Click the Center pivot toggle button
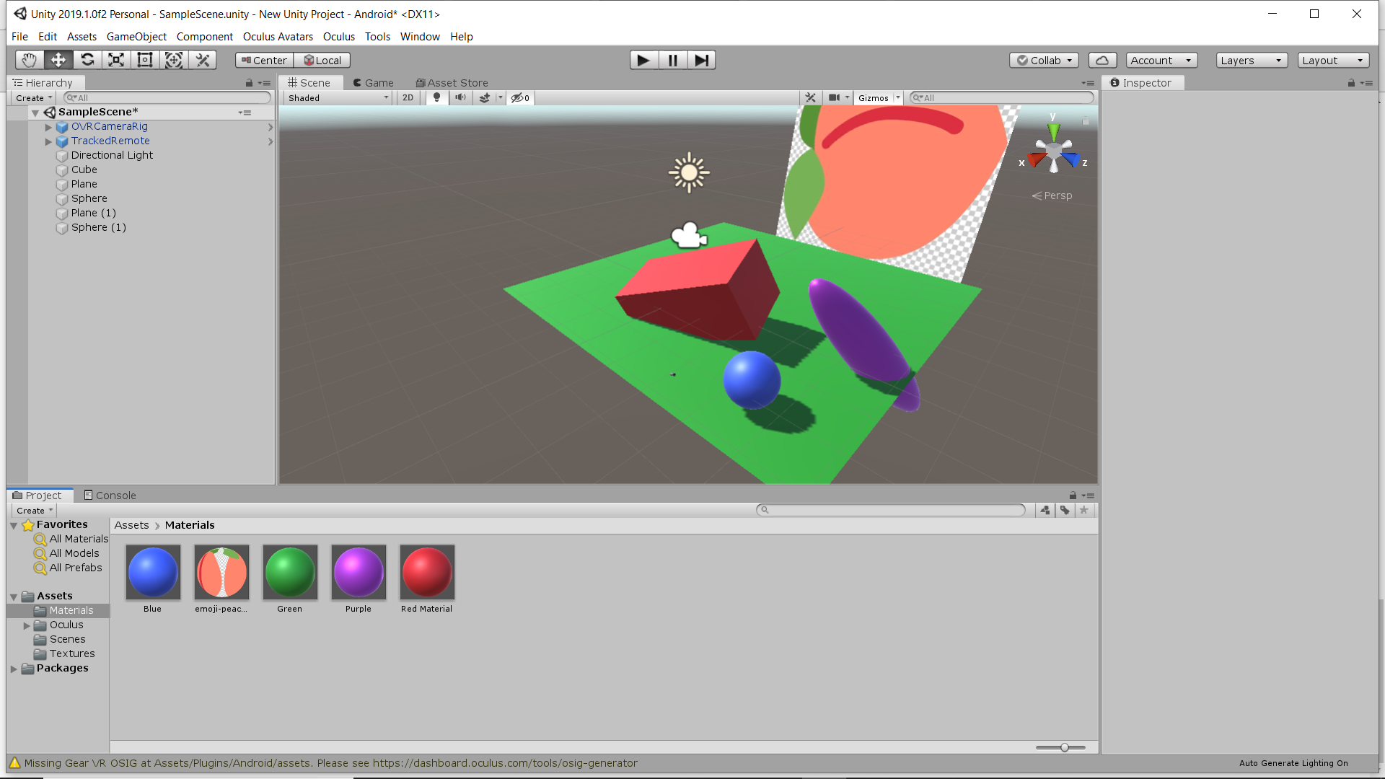 (264, 61)
